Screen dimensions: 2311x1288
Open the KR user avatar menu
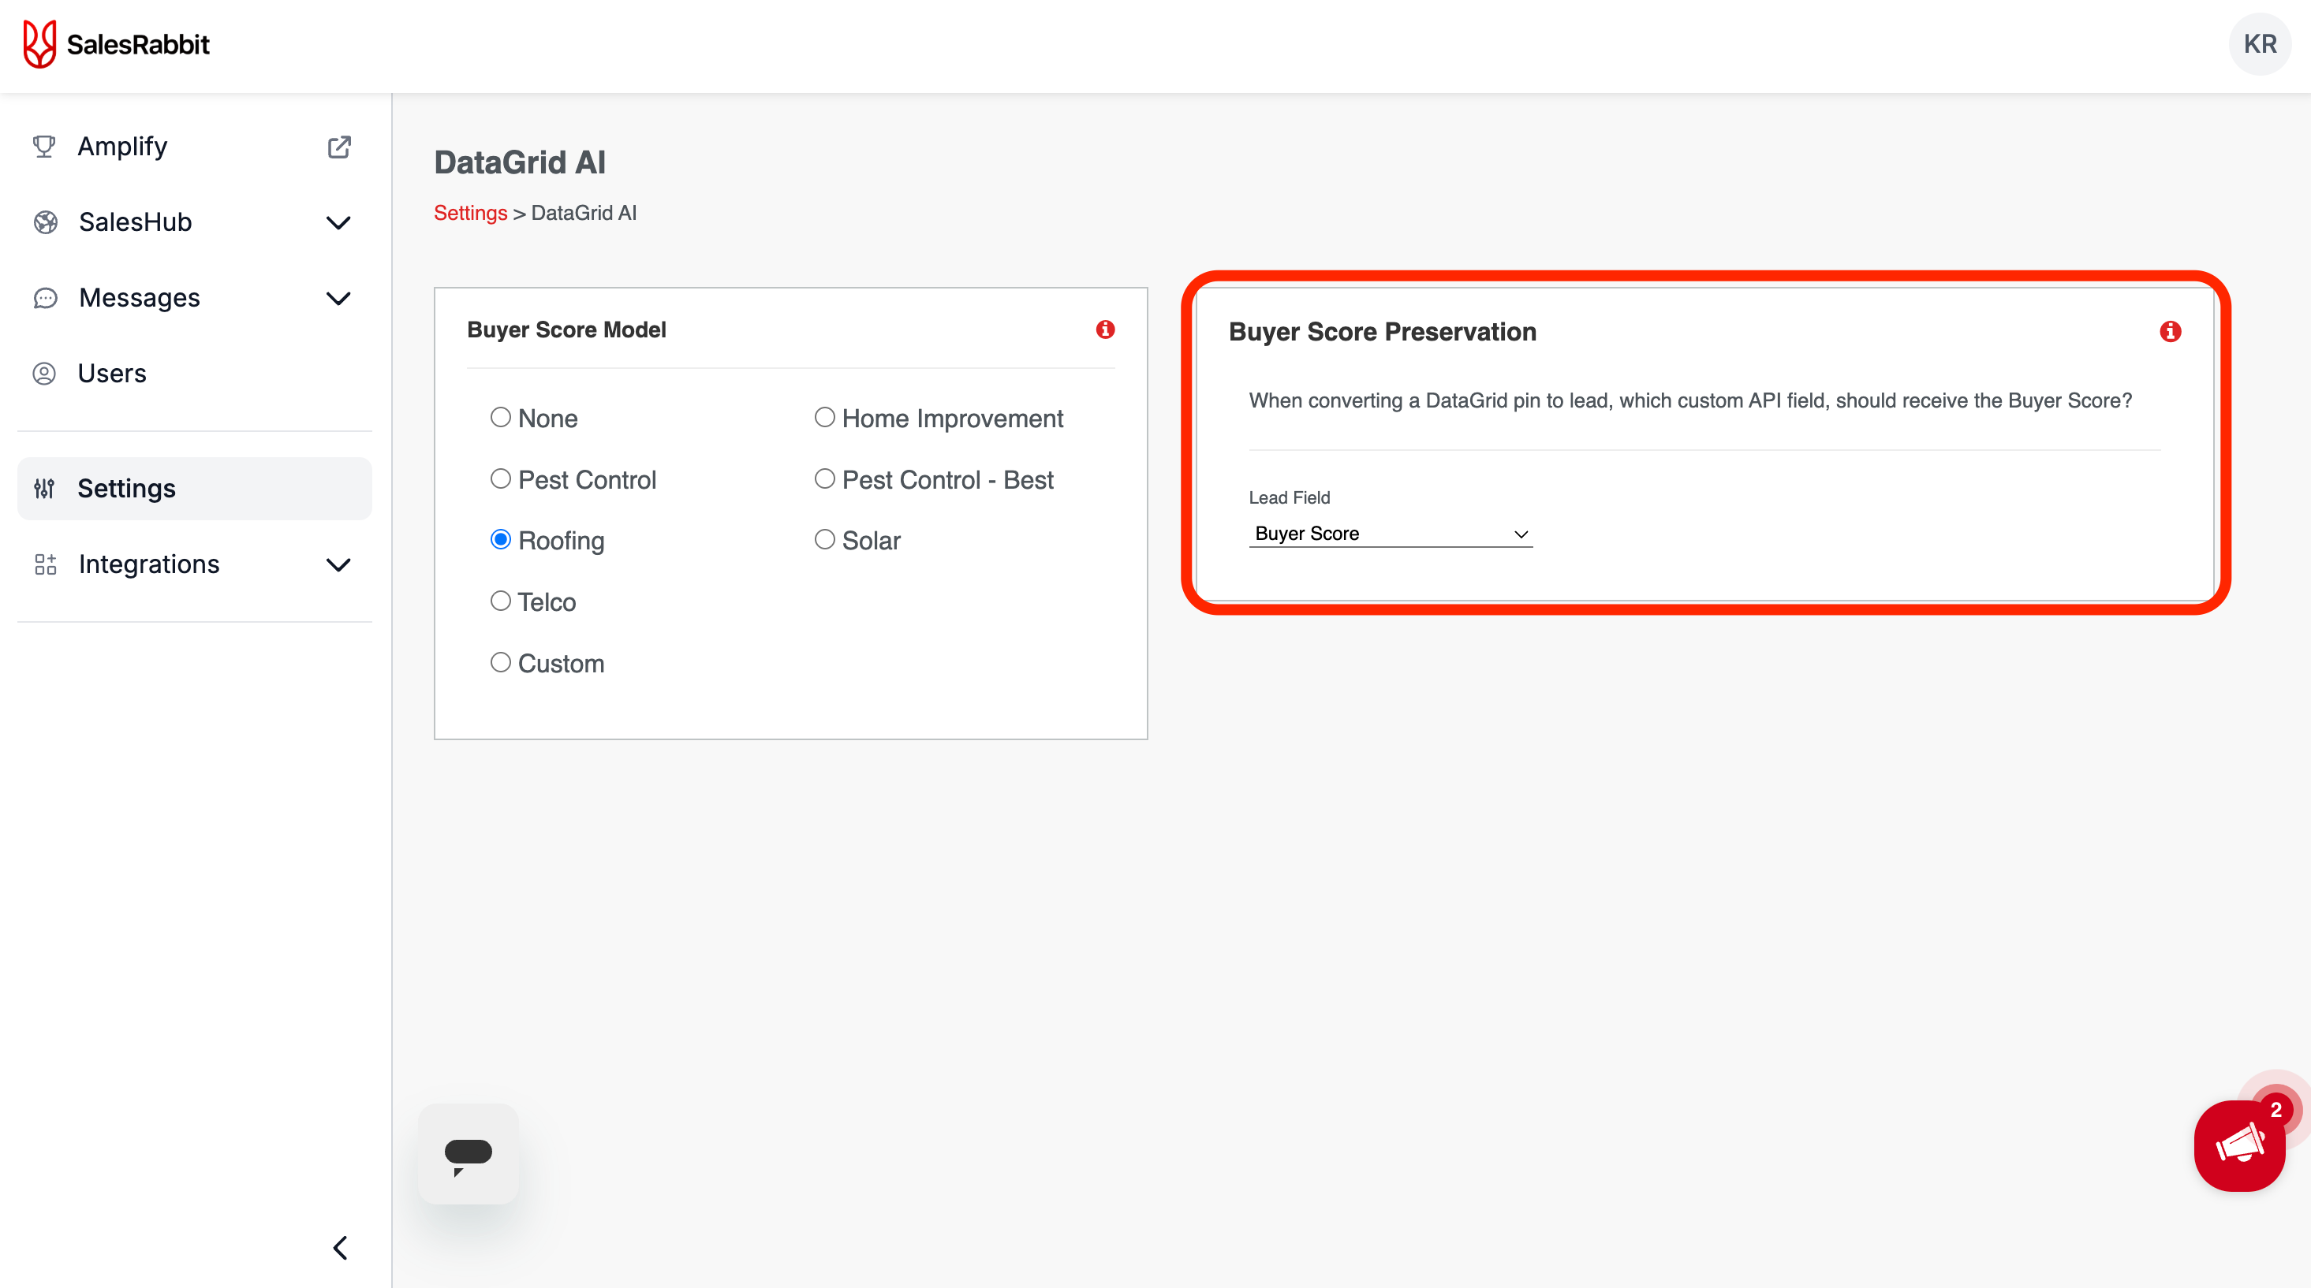(x=2259, y=44)
